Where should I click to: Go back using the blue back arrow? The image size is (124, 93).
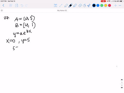(x=3, y=5)
